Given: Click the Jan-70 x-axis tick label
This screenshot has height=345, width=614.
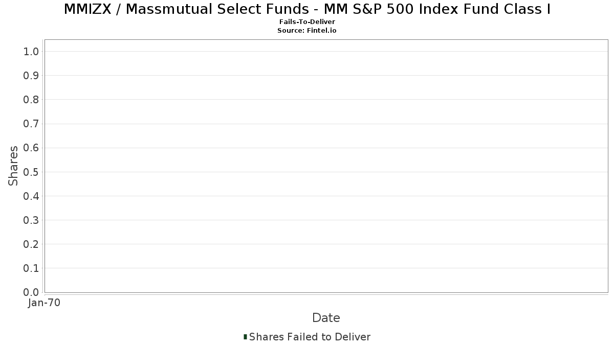Looking at the screenshot, I should click(x=45, y=303).
